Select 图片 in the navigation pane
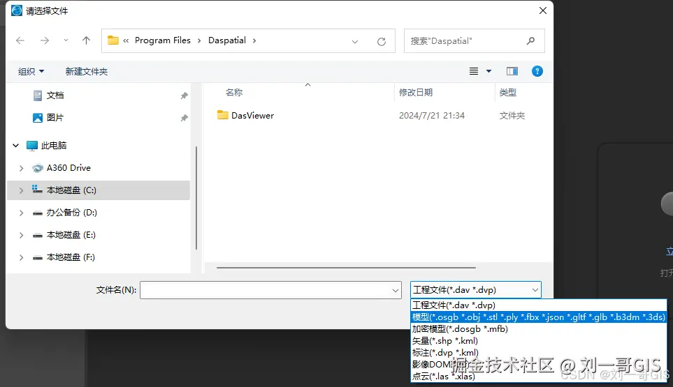The height and width of the screenshot is (387, 673). [x=55, y=118]
